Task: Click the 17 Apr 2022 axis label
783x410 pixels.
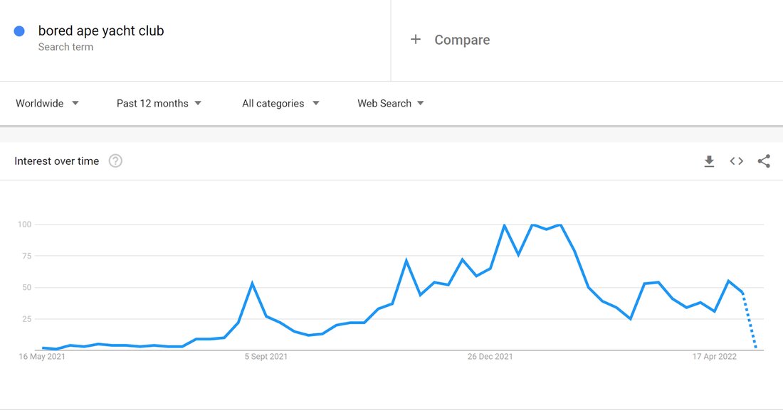Action: click(714, 357)
